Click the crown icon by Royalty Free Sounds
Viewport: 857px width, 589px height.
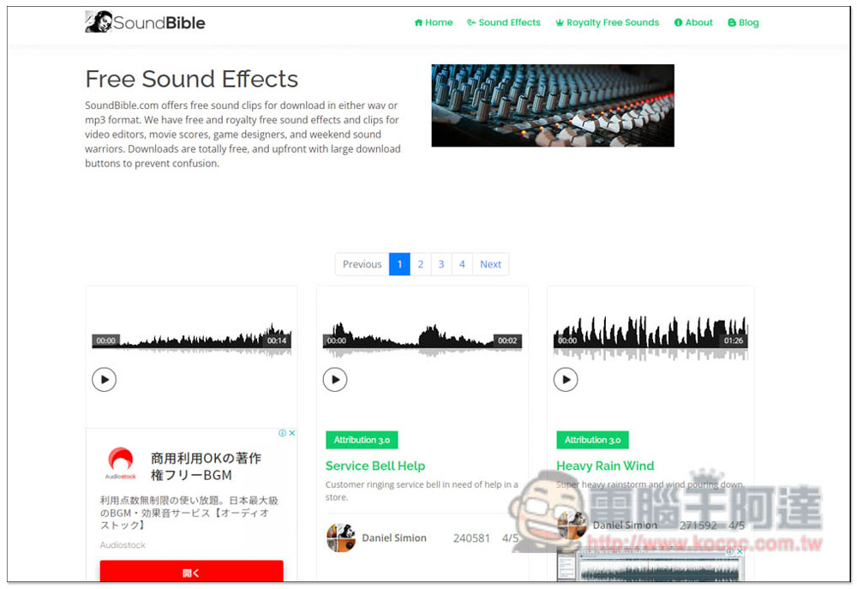tap(560, 22)
